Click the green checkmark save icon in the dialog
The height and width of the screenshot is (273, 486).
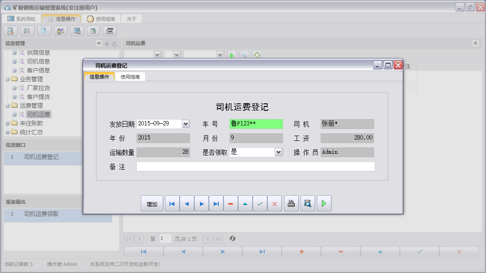[x=260, y=204]
